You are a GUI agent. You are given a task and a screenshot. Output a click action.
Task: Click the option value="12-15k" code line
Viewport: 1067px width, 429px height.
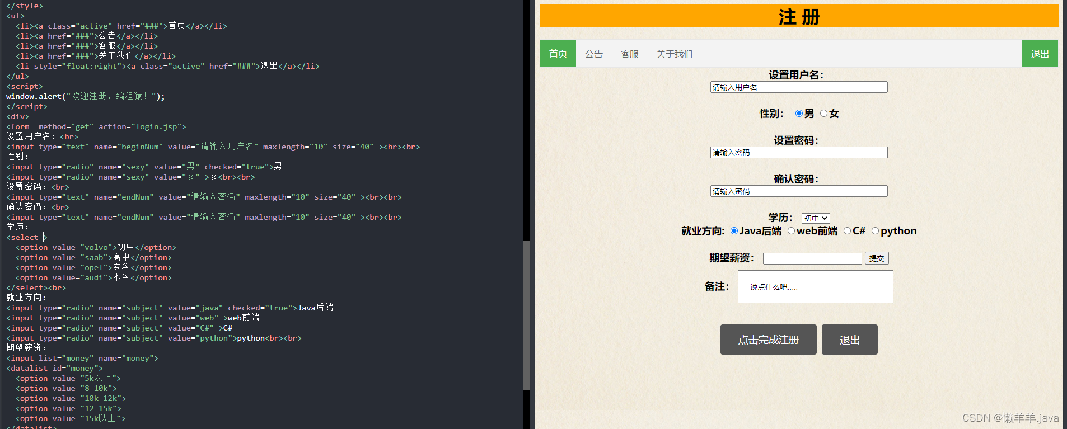click(x=69, y=408)
